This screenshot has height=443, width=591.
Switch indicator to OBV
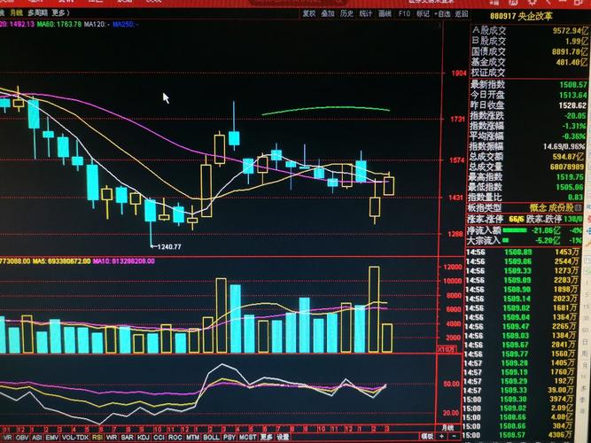click(x=22, y=438)
